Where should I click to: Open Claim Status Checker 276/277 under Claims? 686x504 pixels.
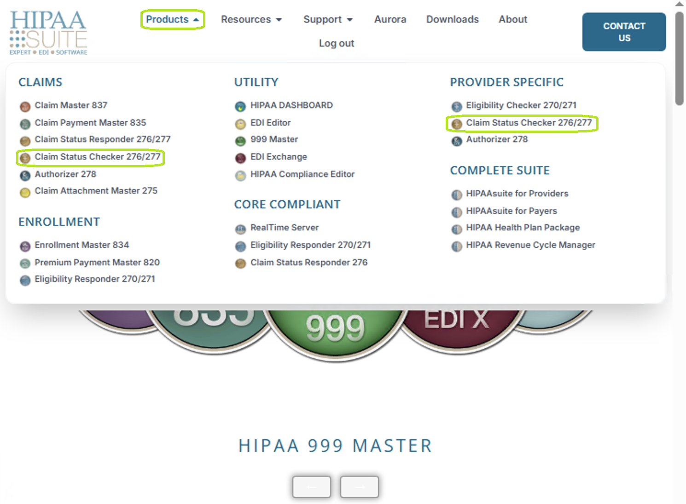click(x=98, y=157)
